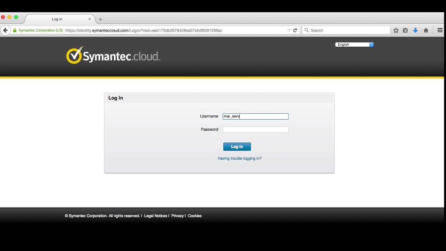This screenshot has height=251, width=446.
Task: Open the Cookies footer link
Action: [x=195, y=216]
